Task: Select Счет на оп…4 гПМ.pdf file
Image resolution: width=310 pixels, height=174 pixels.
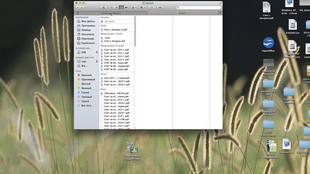Action: coord(117,119)
